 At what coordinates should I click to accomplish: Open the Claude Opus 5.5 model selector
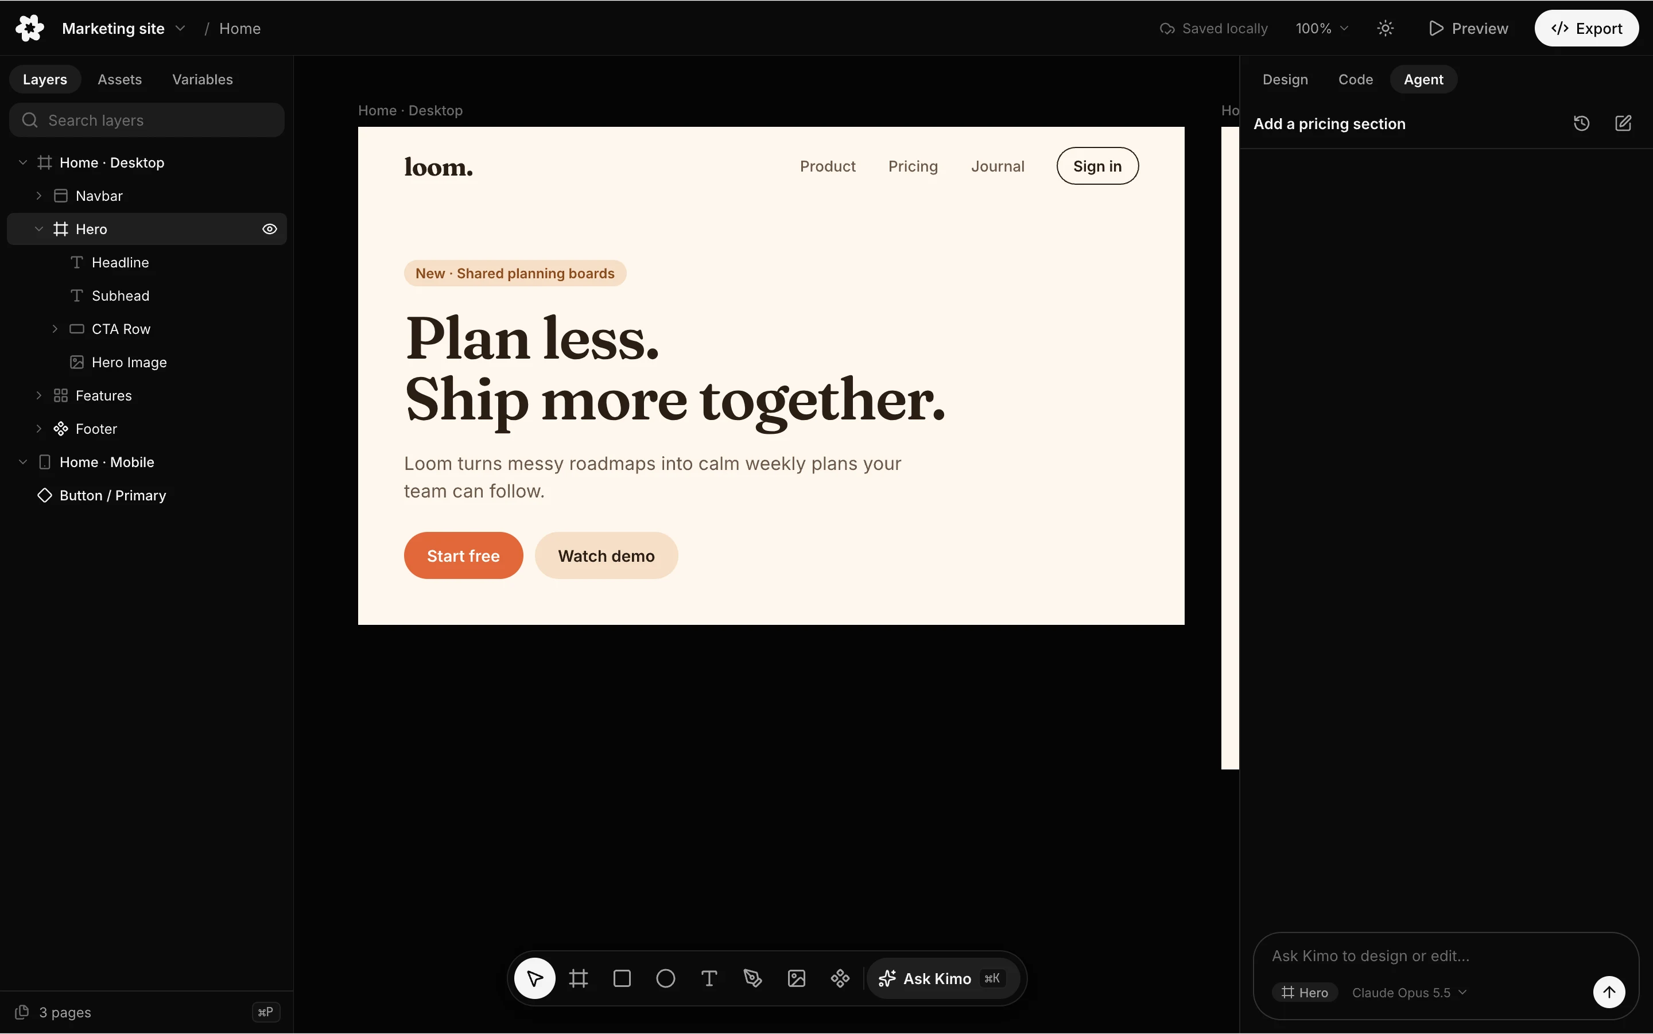click(1409, 992)
